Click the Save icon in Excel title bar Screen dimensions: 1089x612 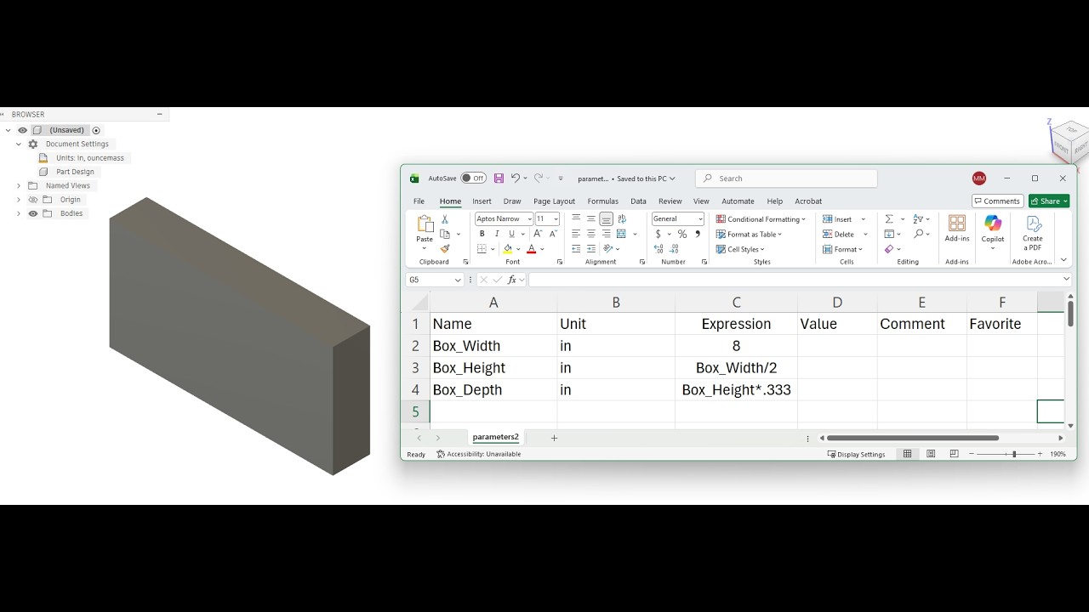coord(499,178)
